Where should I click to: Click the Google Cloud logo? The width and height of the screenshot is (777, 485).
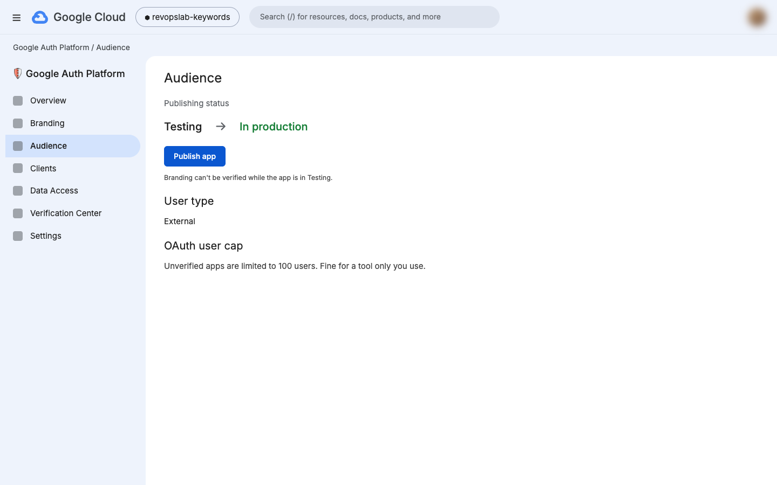tap(79, 17)
